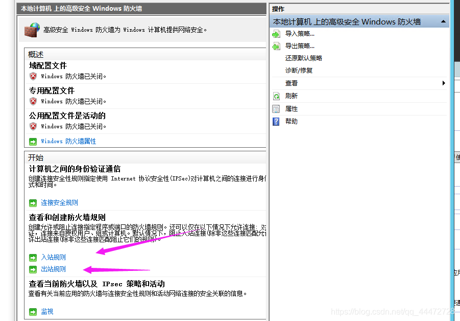Image resolution: width=460 pixels, height=321 pixels.
Task: Open 属性 from the actions pane
Action: (x=292, y=109)
